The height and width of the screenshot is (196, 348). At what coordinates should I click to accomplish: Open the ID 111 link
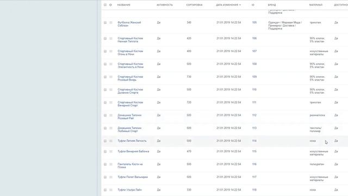254,103
